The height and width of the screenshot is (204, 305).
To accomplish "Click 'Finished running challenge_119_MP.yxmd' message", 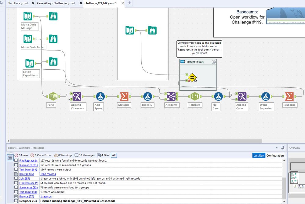I will point(78,201).
